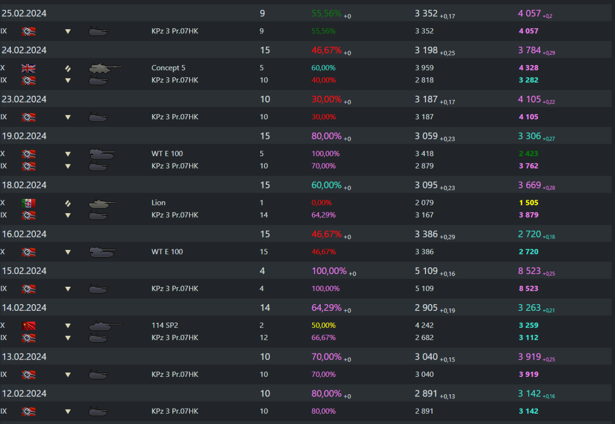The height and width of the screenshot is (424, 615).
Task: Click the Lion tank silhouette image
Action: pos(102,203)
